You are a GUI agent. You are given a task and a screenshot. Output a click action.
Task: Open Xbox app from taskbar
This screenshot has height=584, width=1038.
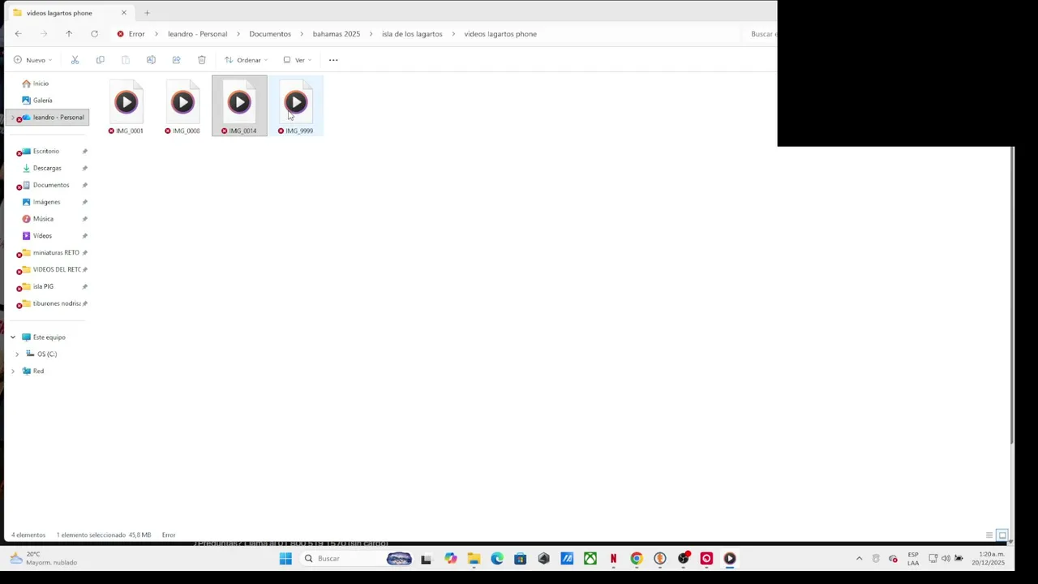pos(590,558)
